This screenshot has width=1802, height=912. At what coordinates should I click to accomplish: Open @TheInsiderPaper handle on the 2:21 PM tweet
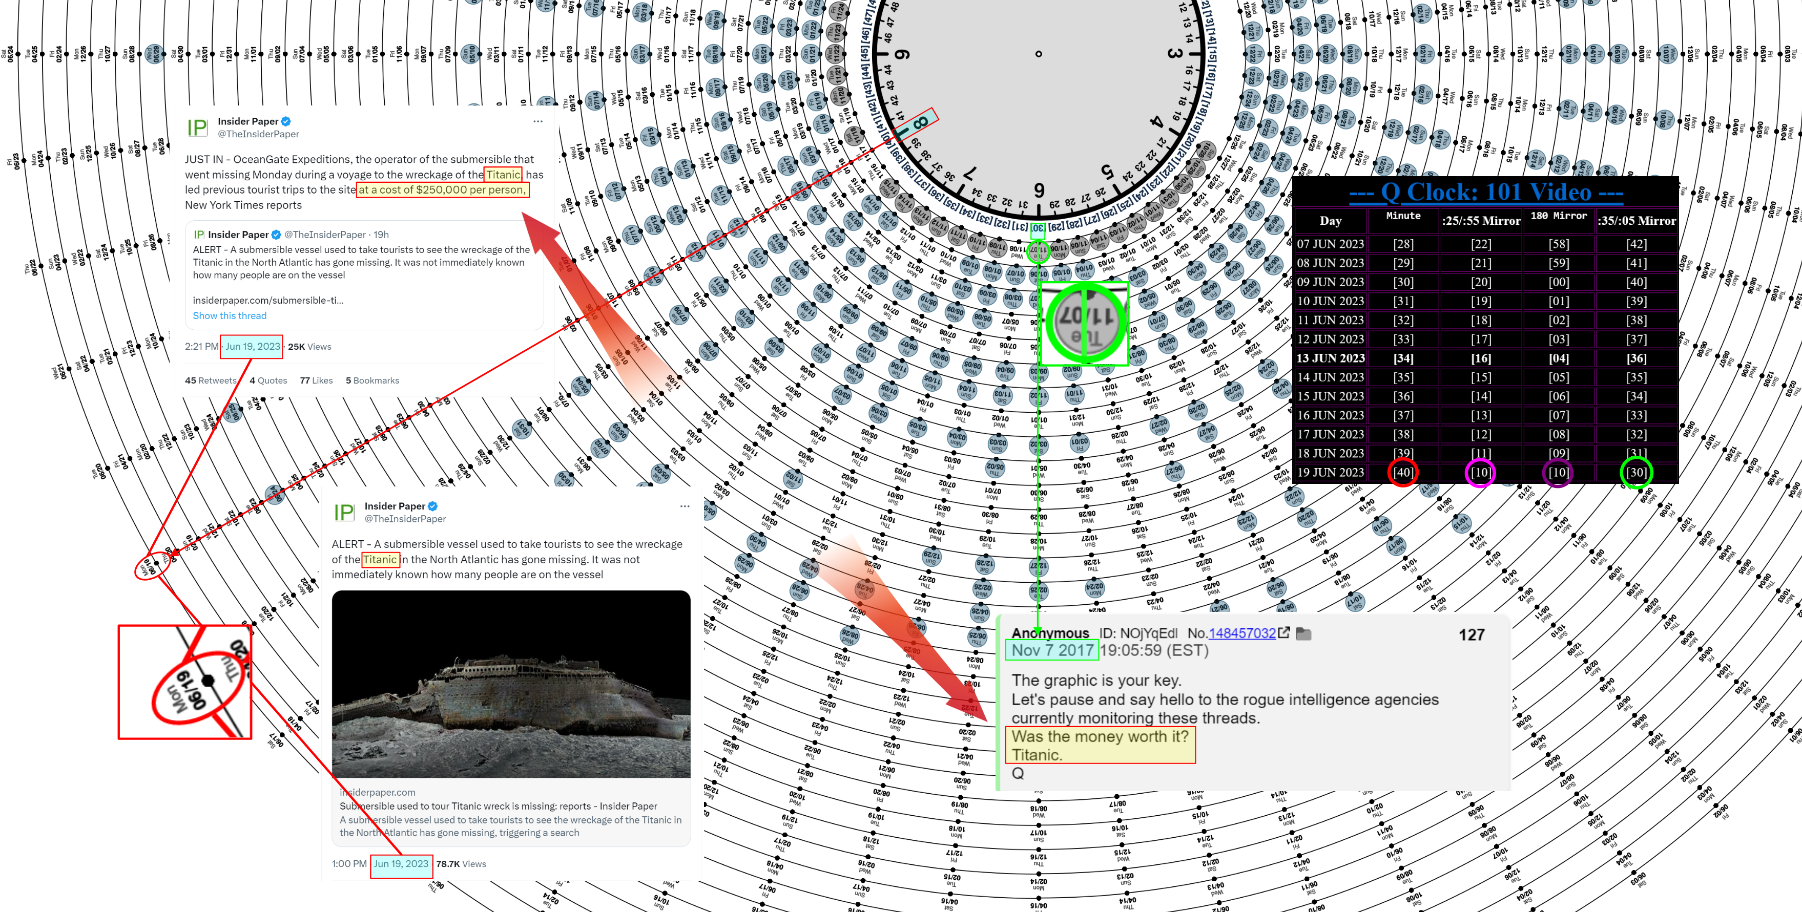pyautogui.click(x=258, y=134)
